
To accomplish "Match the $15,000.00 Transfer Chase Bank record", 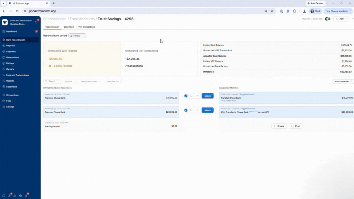I will tap(207, 96).
